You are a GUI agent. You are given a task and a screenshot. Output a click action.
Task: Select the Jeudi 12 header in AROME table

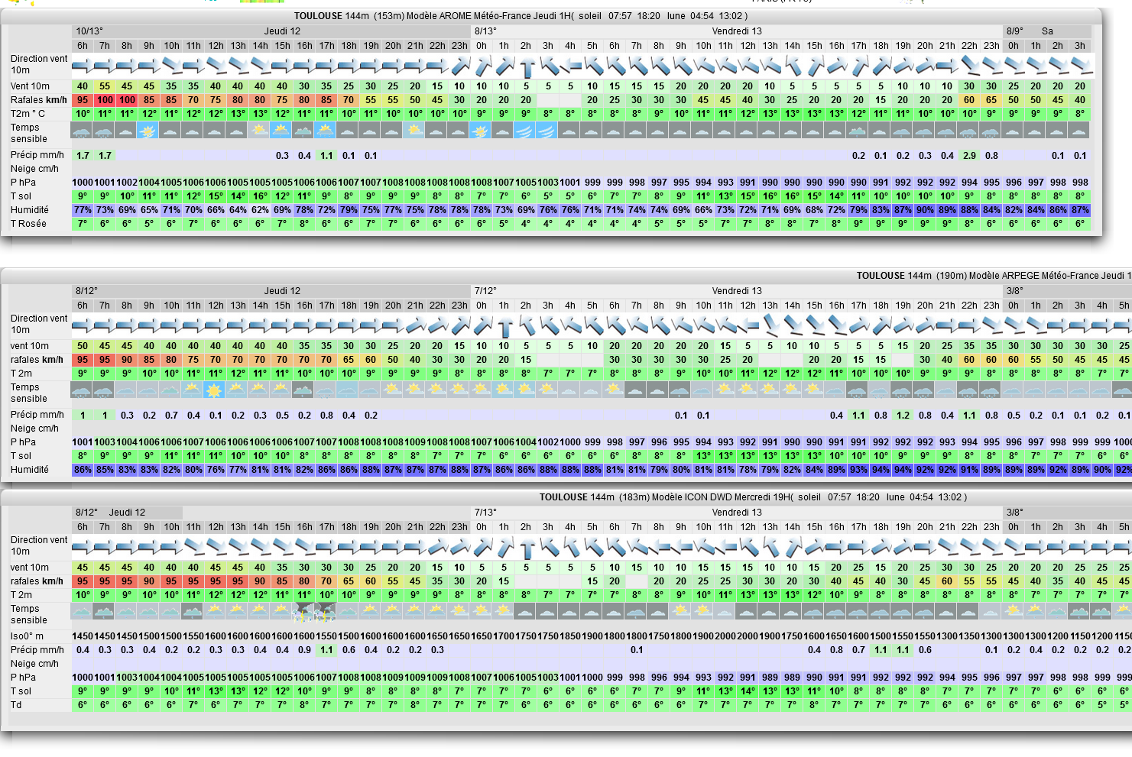282,31
